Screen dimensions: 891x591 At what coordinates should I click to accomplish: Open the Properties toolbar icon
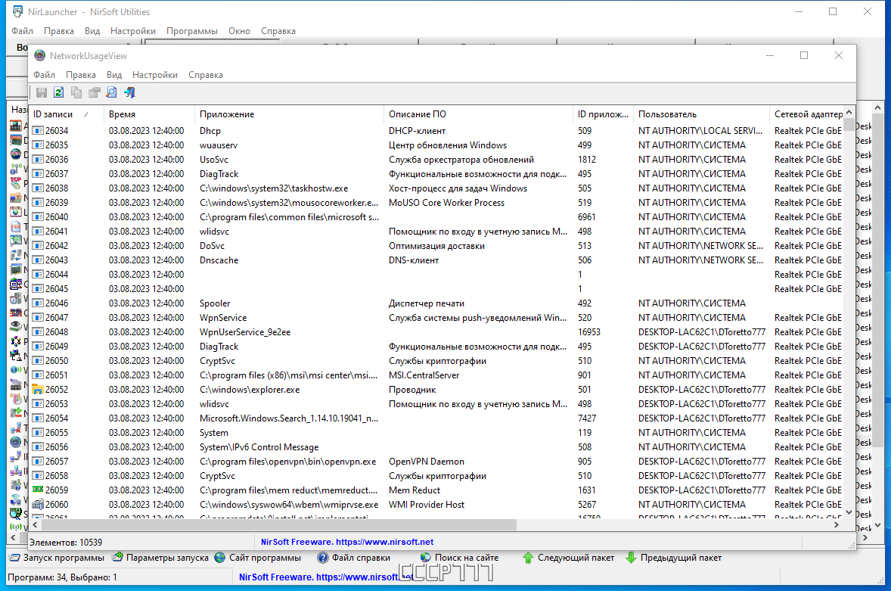94,92
